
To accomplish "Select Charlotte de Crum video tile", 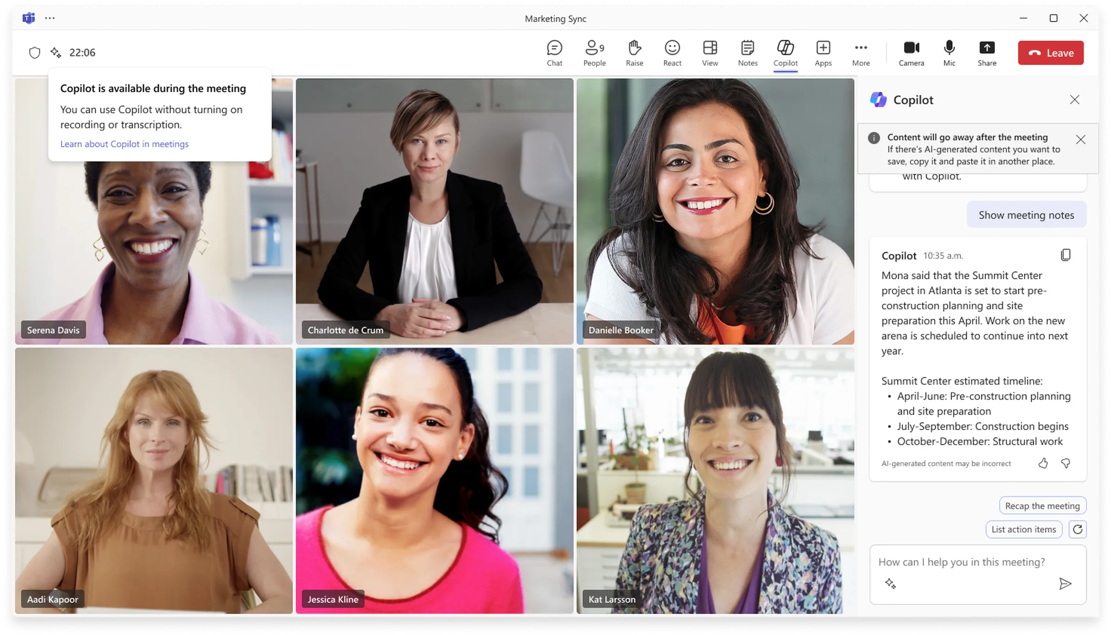I will (x=434, y=211).
